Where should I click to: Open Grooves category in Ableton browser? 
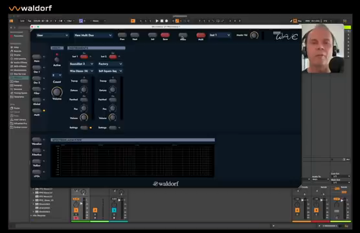pos(17,89)
